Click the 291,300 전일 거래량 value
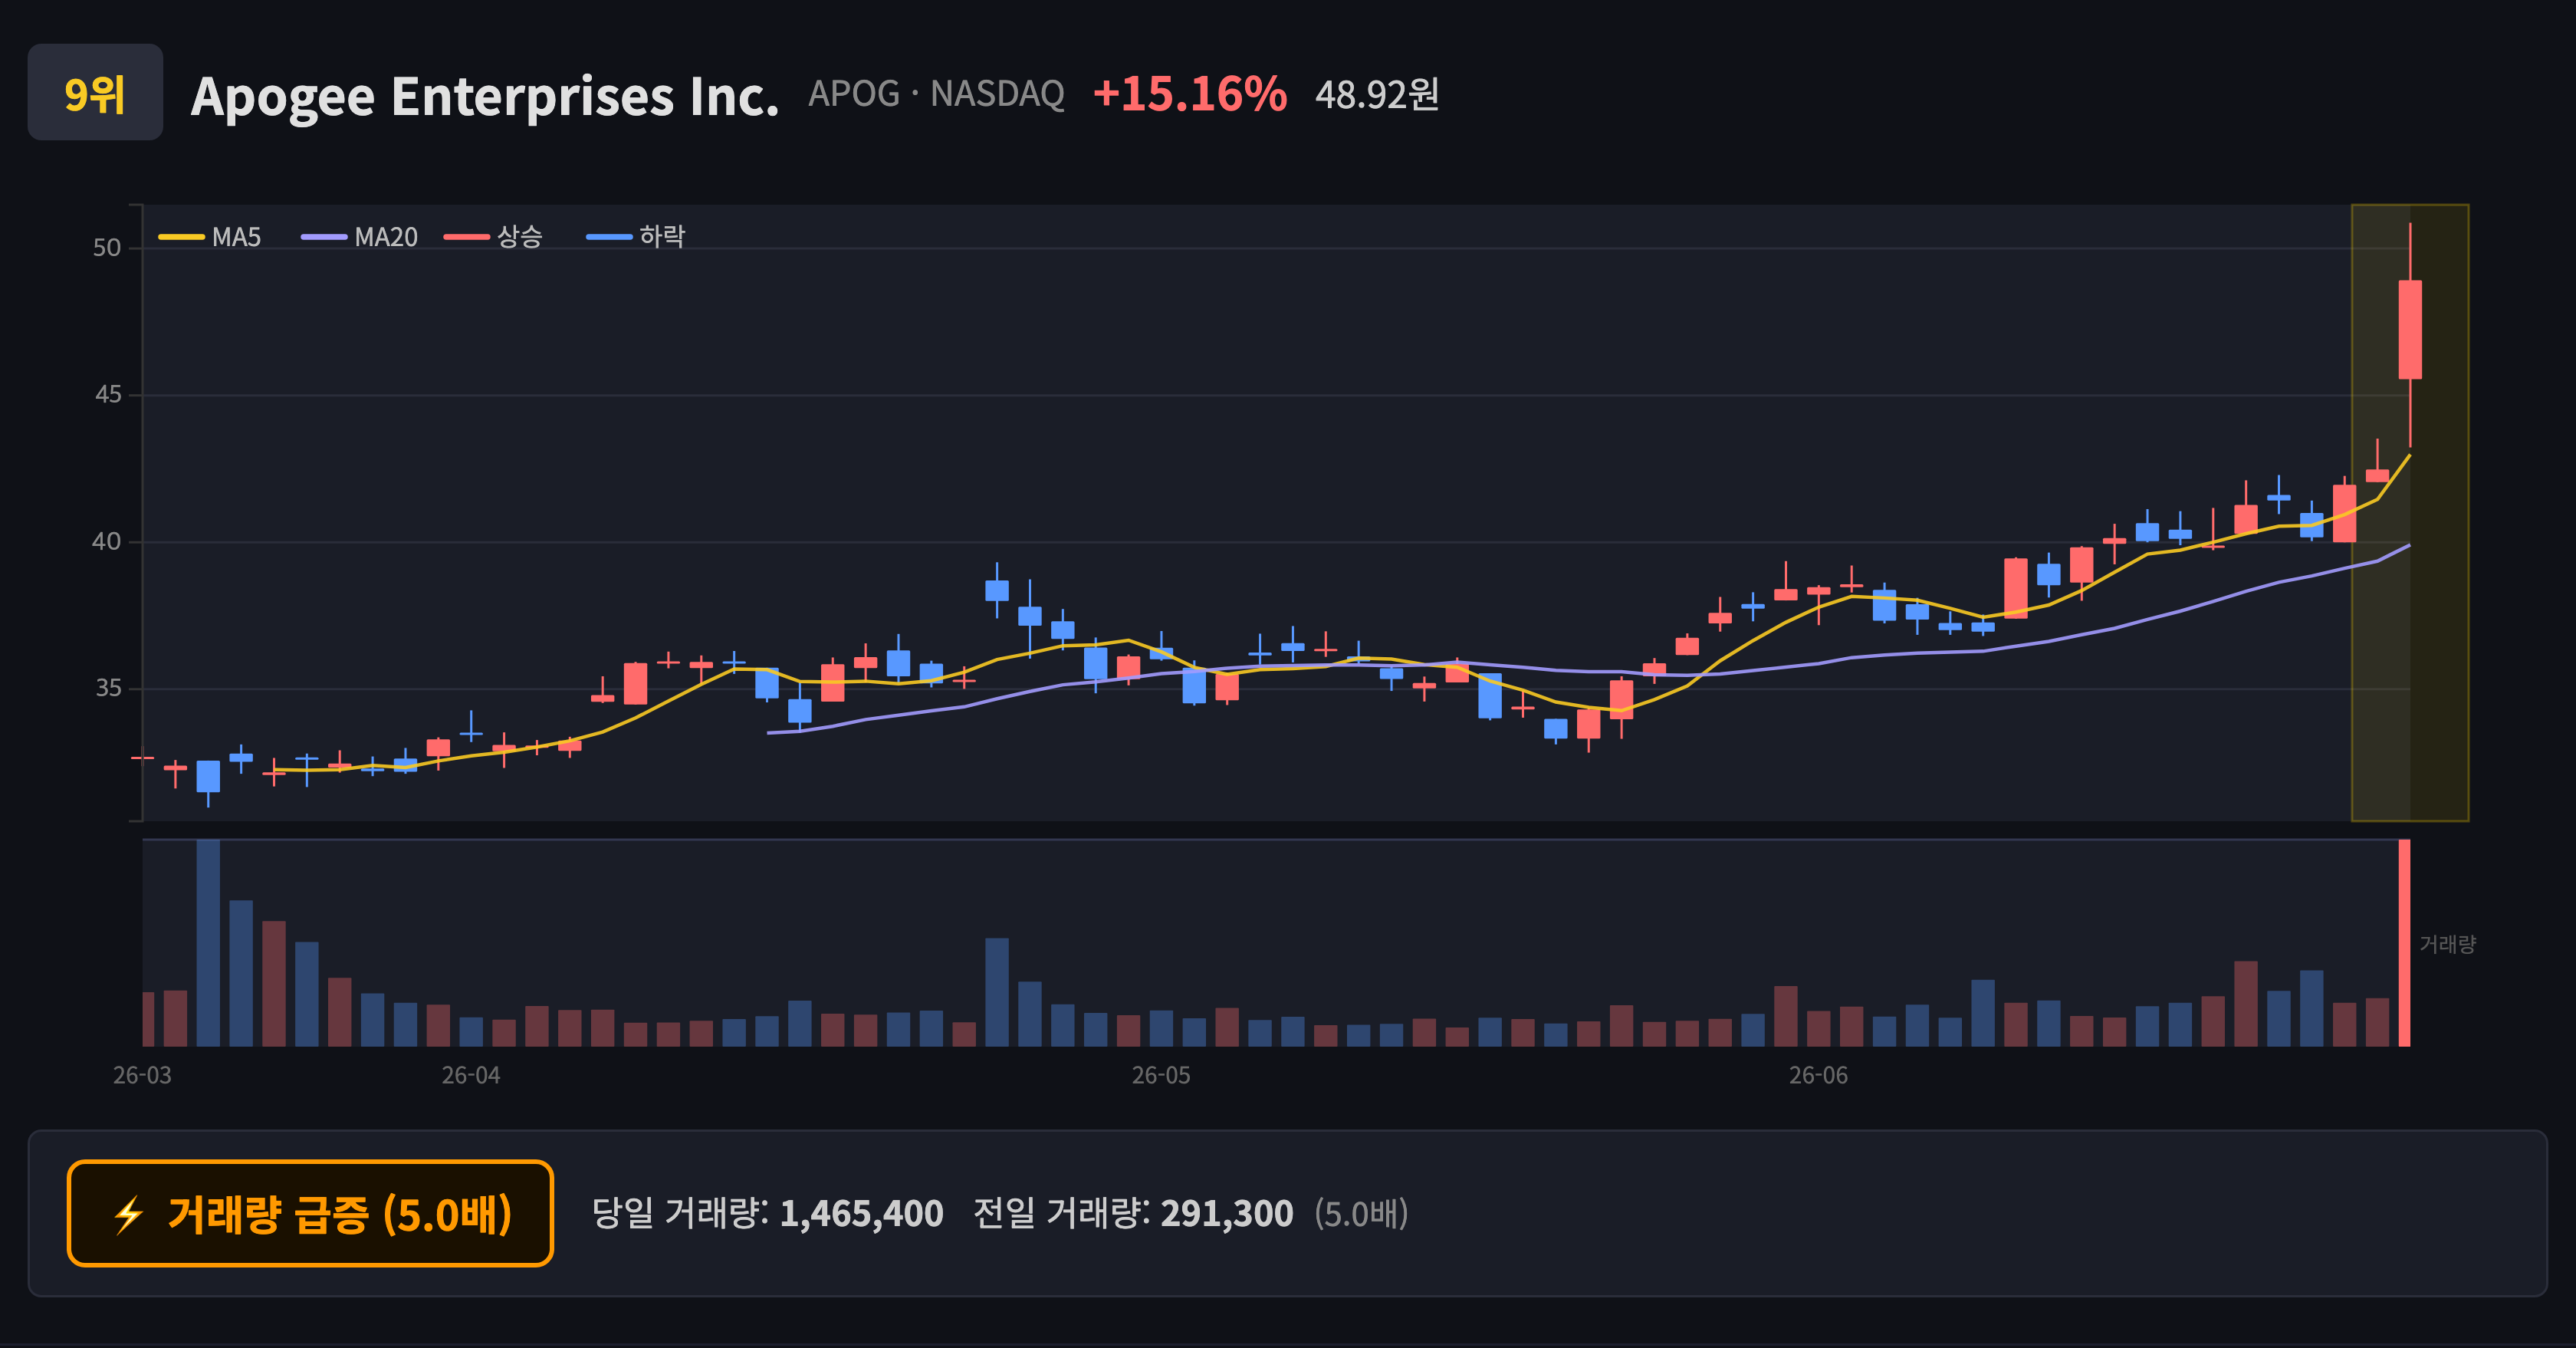Viewport: 2576px width, 1348px height. 1227,1214
